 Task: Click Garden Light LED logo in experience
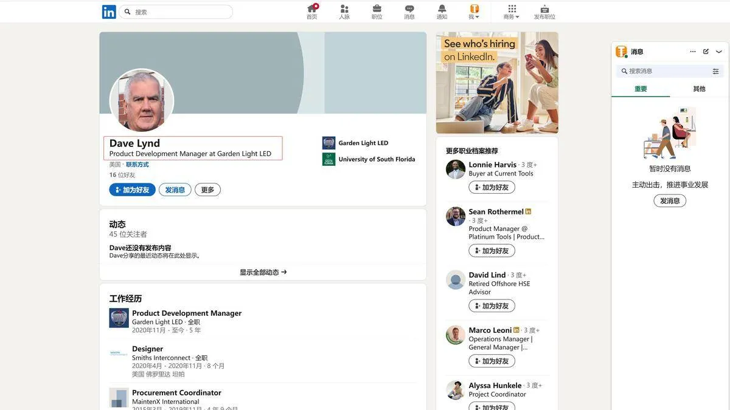pyautogui.click(x=119, y=318)
